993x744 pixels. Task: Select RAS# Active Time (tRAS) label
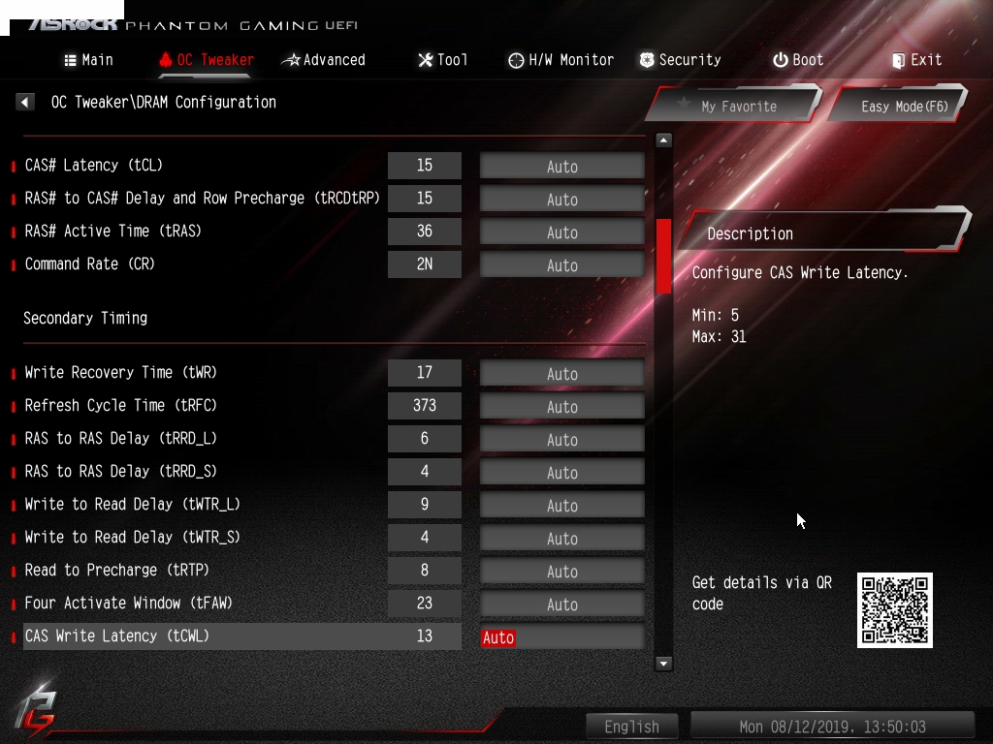(x=112, y=231)
